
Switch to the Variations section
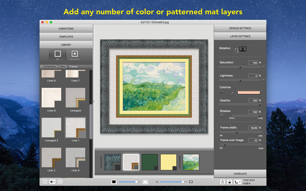click(x=66, y=29)
